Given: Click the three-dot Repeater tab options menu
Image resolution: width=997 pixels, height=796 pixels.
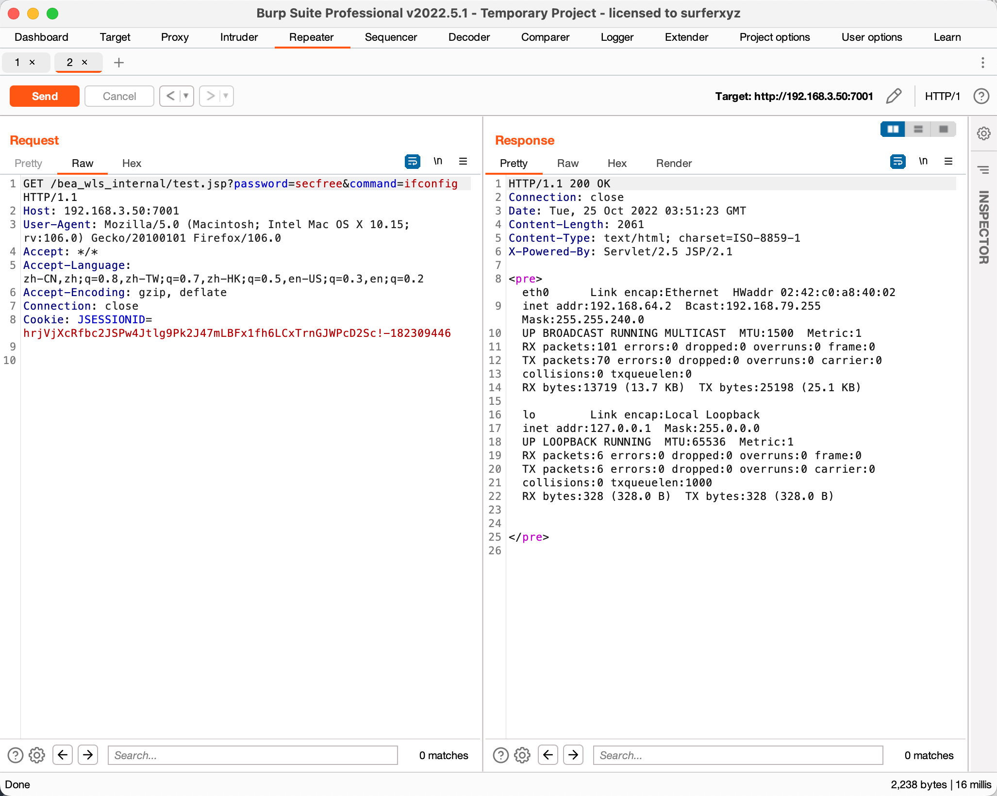Looking at the screenshot, I should pos(982,63).
